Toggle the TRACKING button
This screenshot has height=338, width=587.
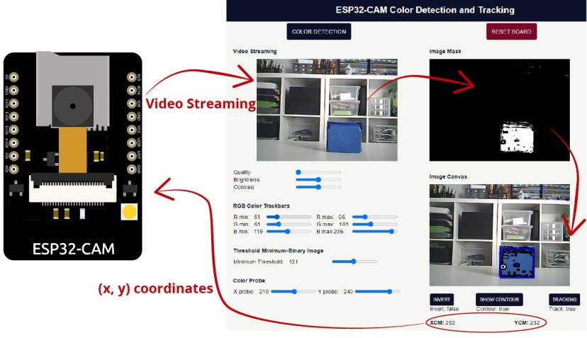564,299
